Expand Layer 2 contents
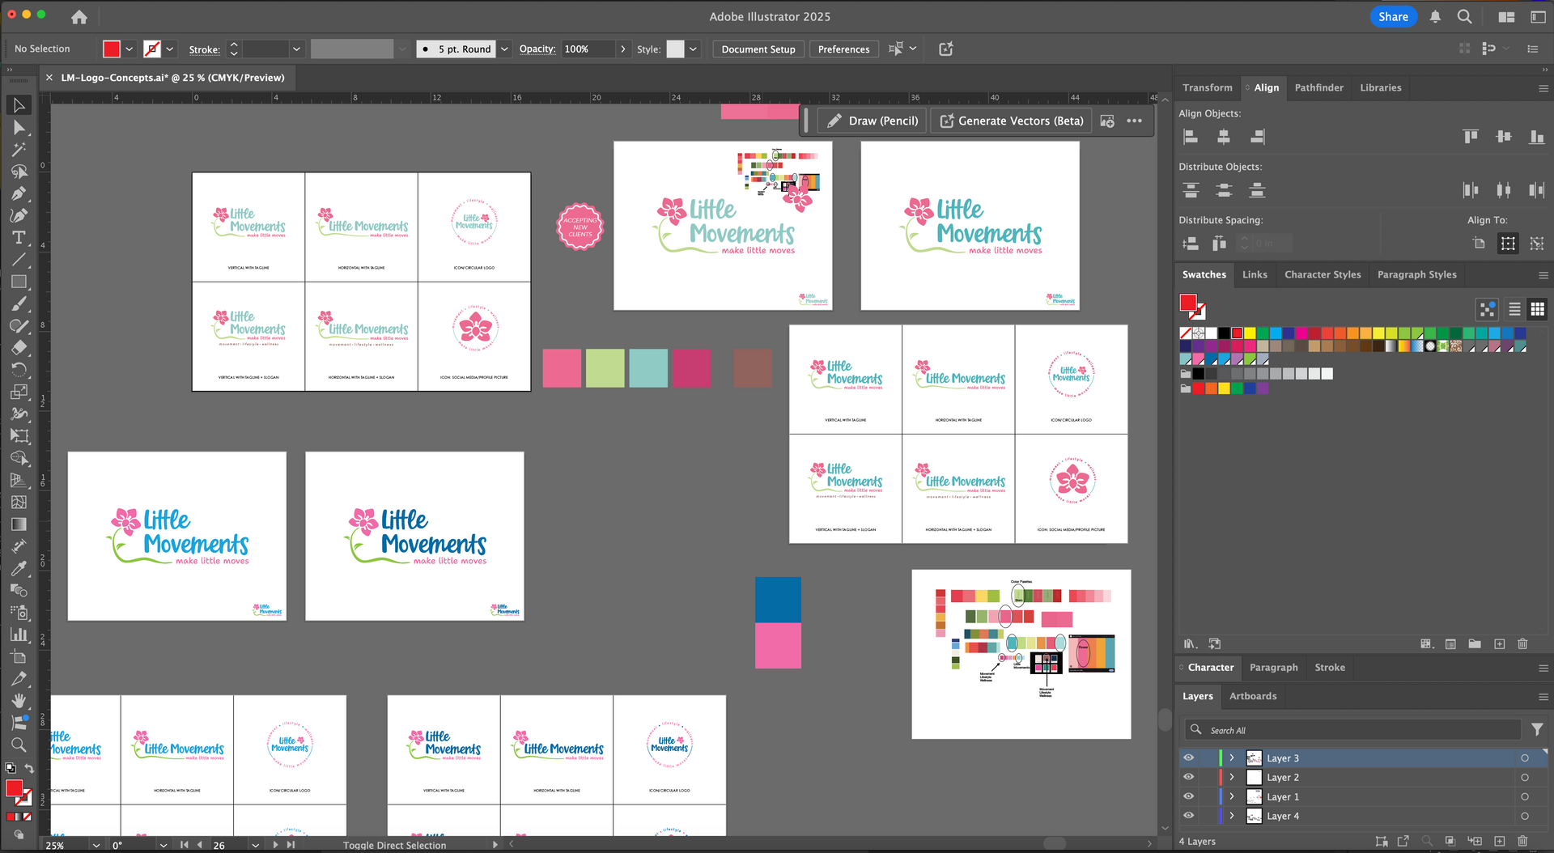The height and width of the screenshot is (853, 1554). pyautogui.click(x=1232, y=778)
